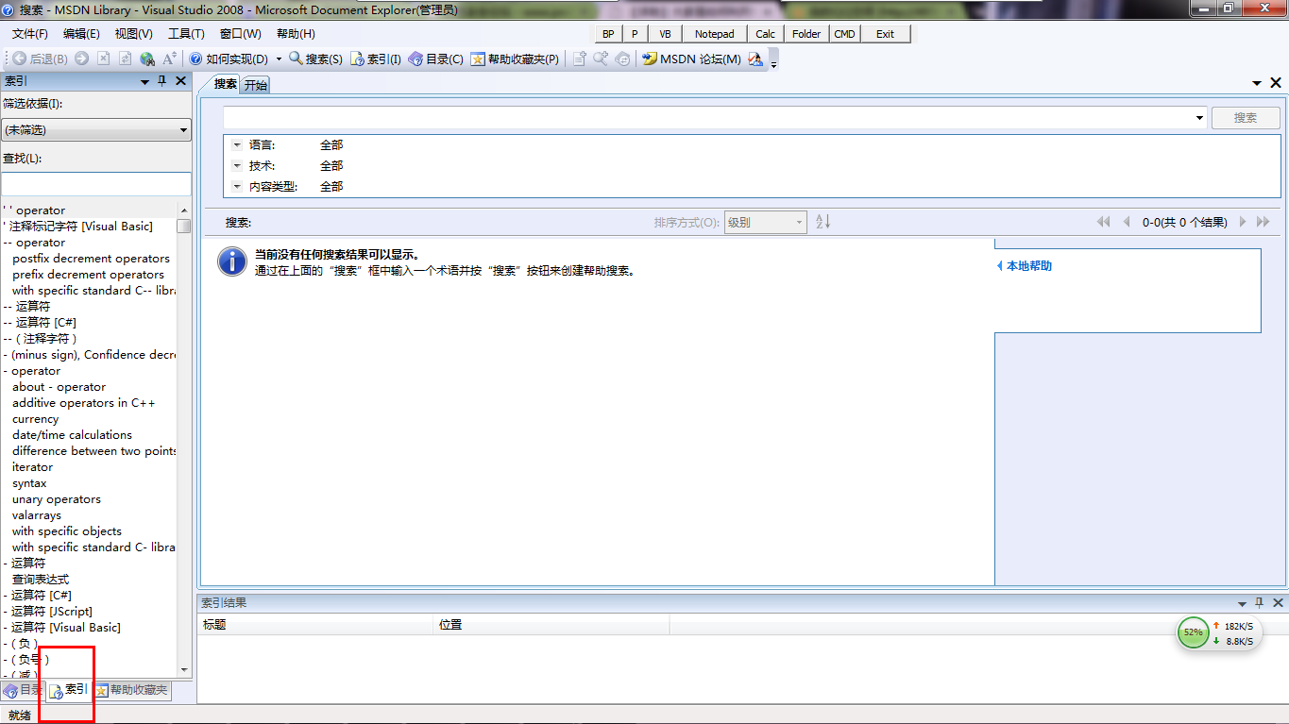Expand the 技术 technology filter
The image size is (1289, 724).
click(237, 166)
